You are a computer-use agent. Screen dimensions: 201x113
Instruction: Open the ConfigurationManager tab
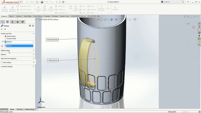(13, 22)
